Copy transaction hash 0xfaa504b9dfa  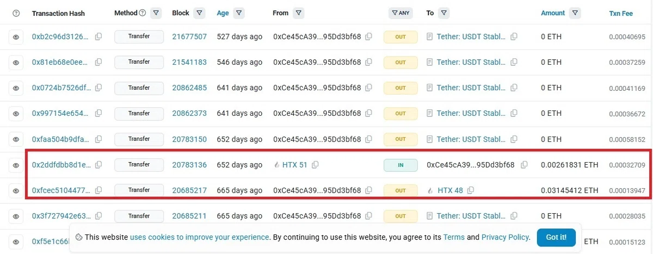pos(98,139)
